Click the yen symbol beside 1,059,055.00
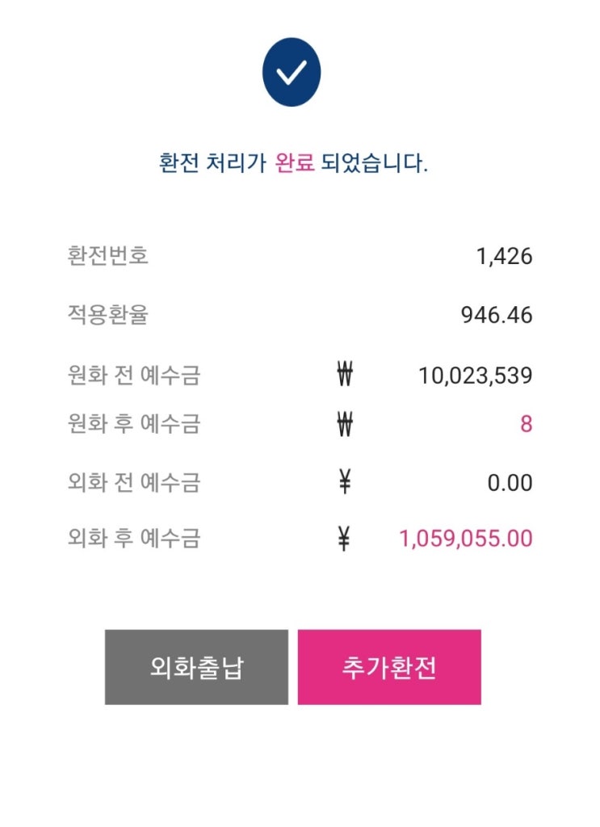 (x=345, y=539)
